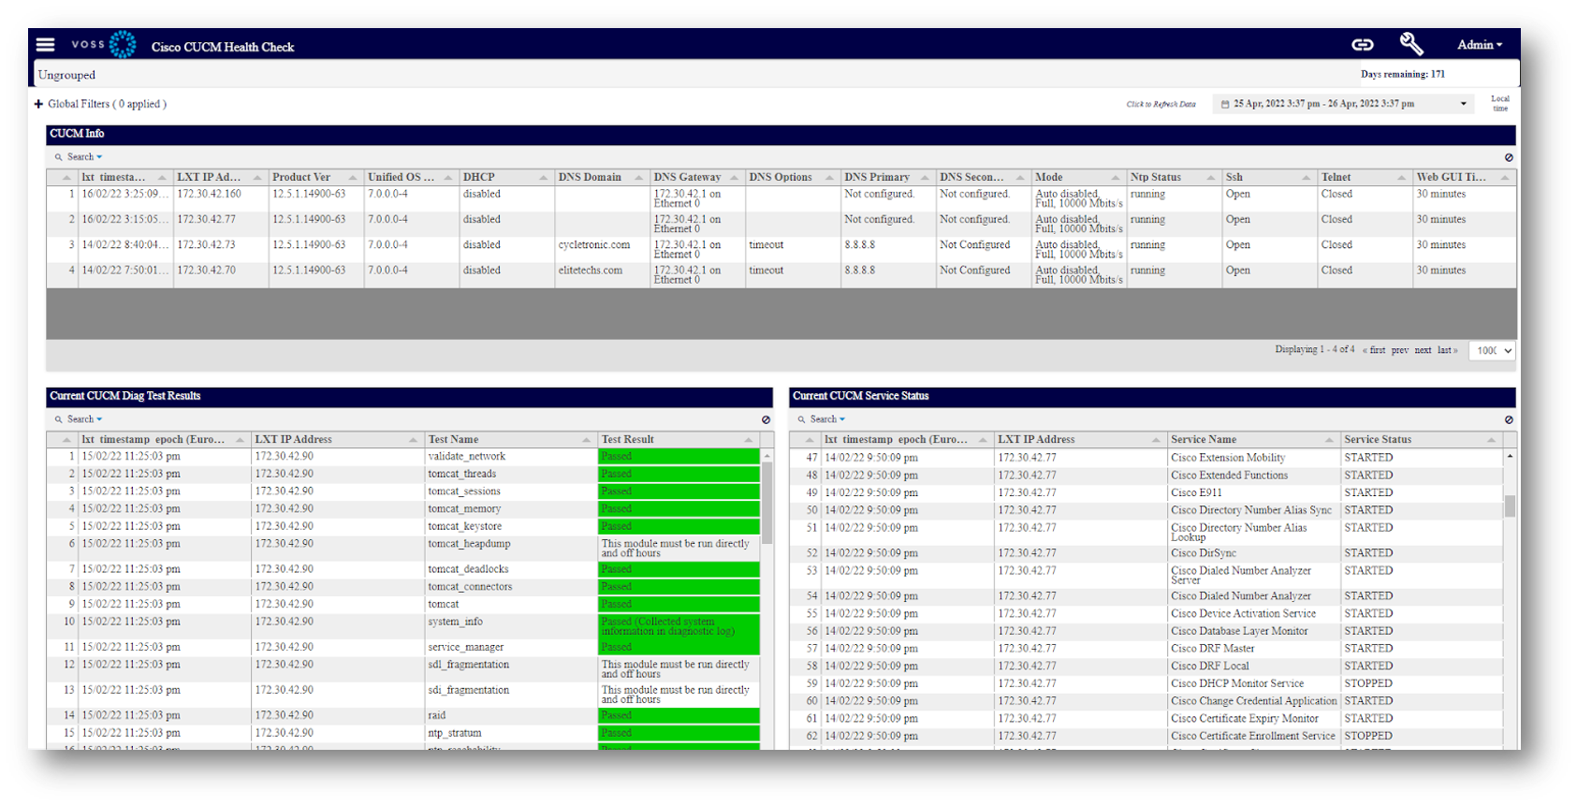Sort by DHCP column header
Viewport: 1577px width, 806px height.
505,177
